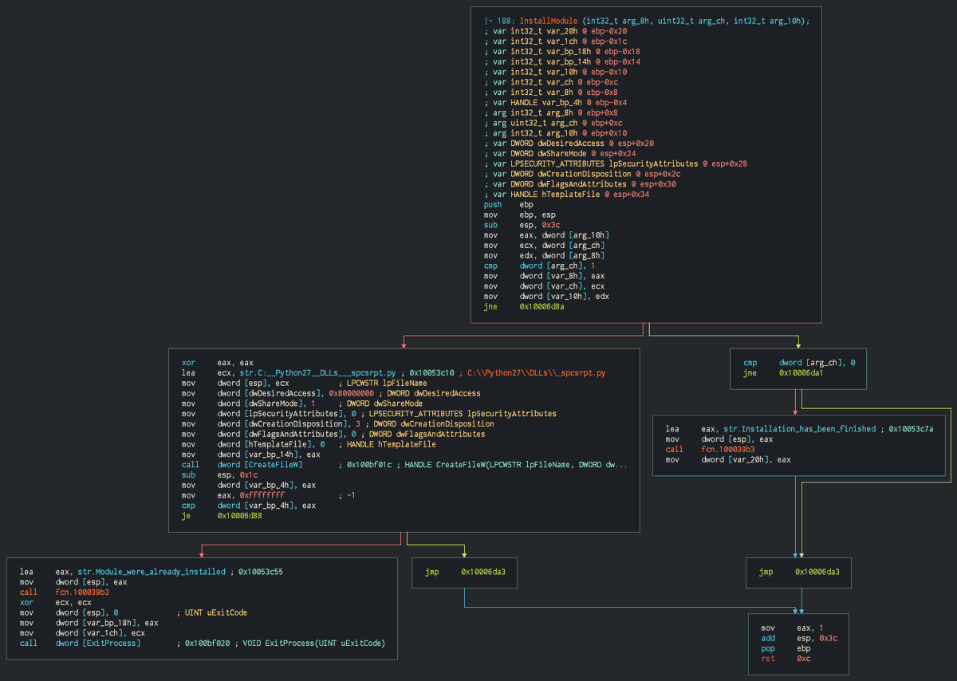957x681 pixels.
Task: Select the 'call dword [CreateFileW]' instruction
Action: (x=242, y=465)
